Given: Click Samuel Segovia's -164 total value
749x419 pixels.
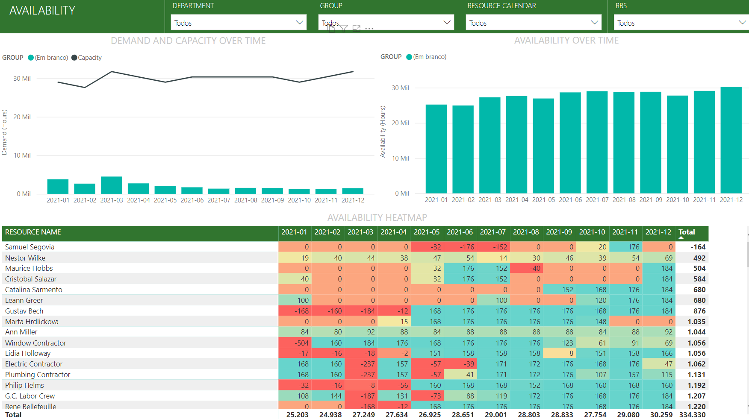Looking at the screenshot, I should tap(698, 247).
